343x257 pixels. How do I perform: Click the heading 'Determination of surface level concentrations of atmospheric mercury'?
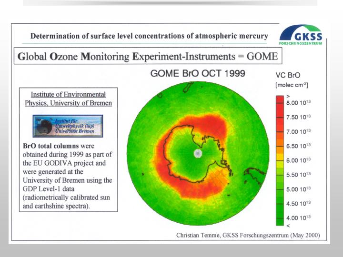point(149,36)
